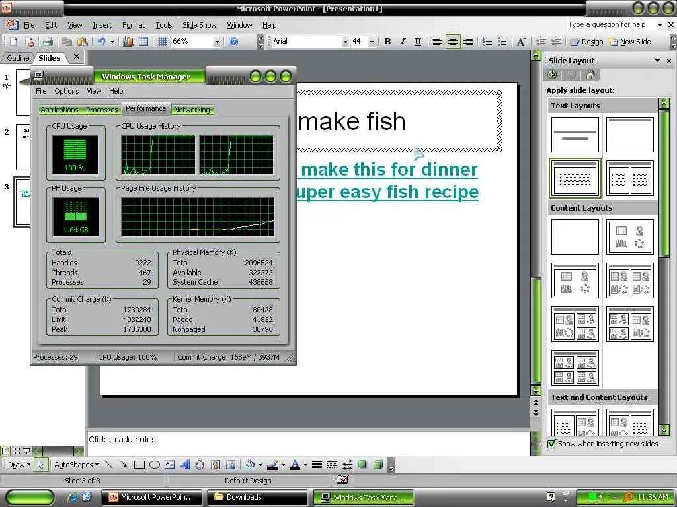Open Microsoft Office Help icon
Image resolution: width=677 pixels, height=507 pixels.
click(233, 42)
